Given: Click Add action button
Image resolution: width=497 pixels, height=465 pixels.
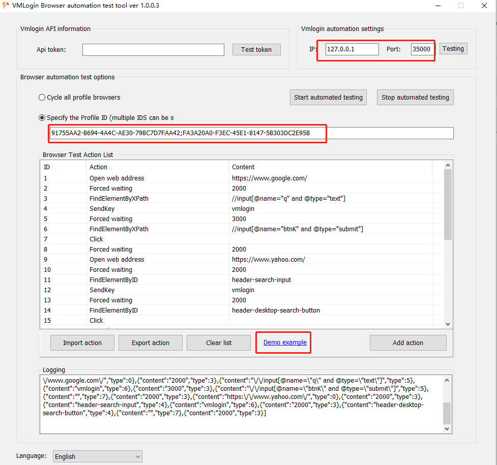Looking at the screenshot, I should (407, 343).
